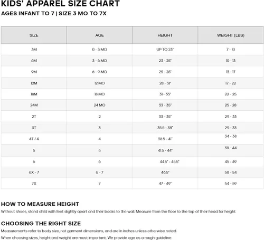Click the HEIGHT column header

(165, 35)
